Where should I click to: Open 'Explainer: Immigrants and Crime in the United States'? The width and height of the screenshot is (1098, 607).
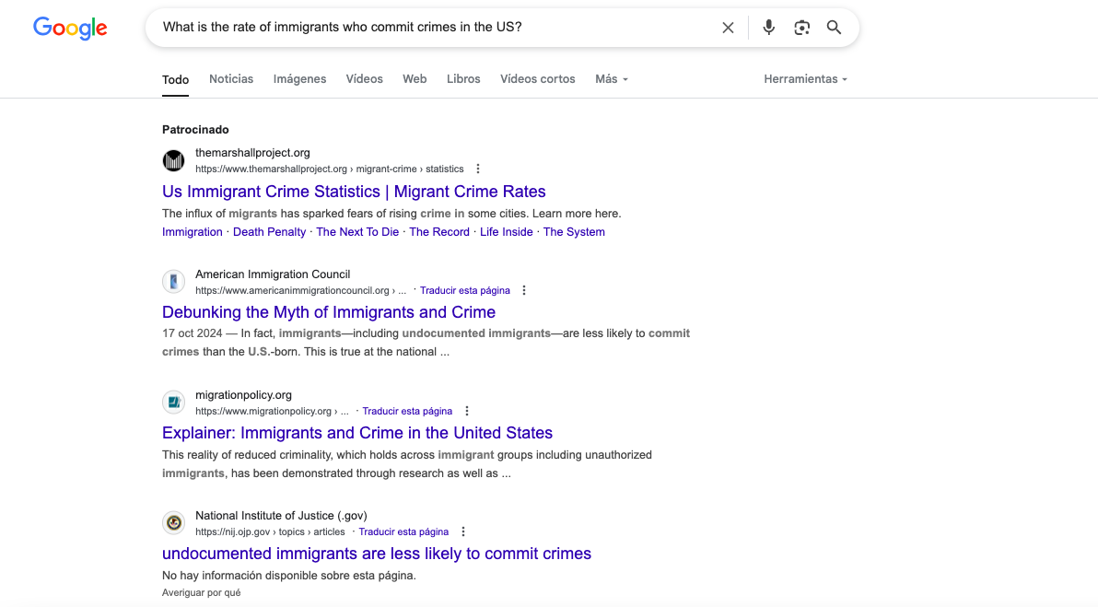click(357, 433)
